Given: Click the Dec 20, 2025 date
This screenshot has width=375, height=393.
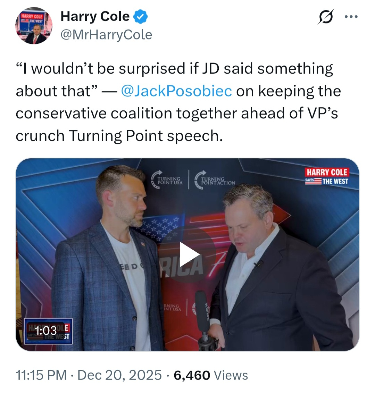Looking at the screenshot, I should coord(119,375).
